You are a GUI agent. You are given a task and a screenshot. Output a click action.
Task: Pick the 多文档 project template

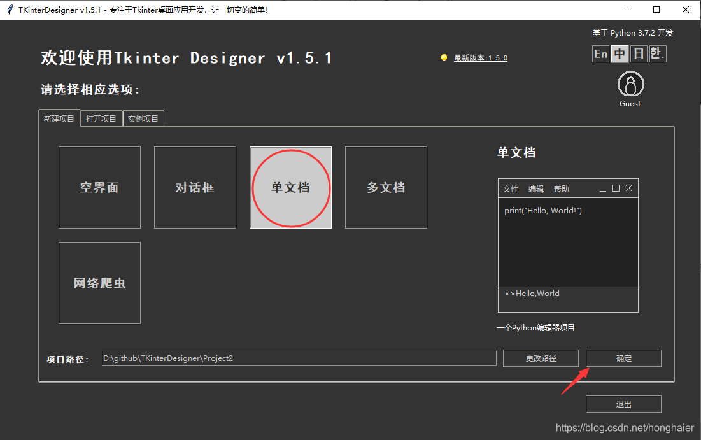tap(386, 187)
